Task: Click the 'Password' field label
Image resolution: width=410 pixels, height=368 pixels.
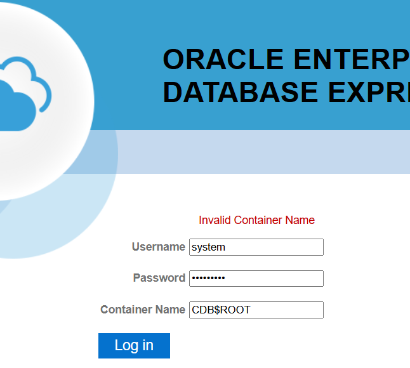Action: (x=159, y=278)
